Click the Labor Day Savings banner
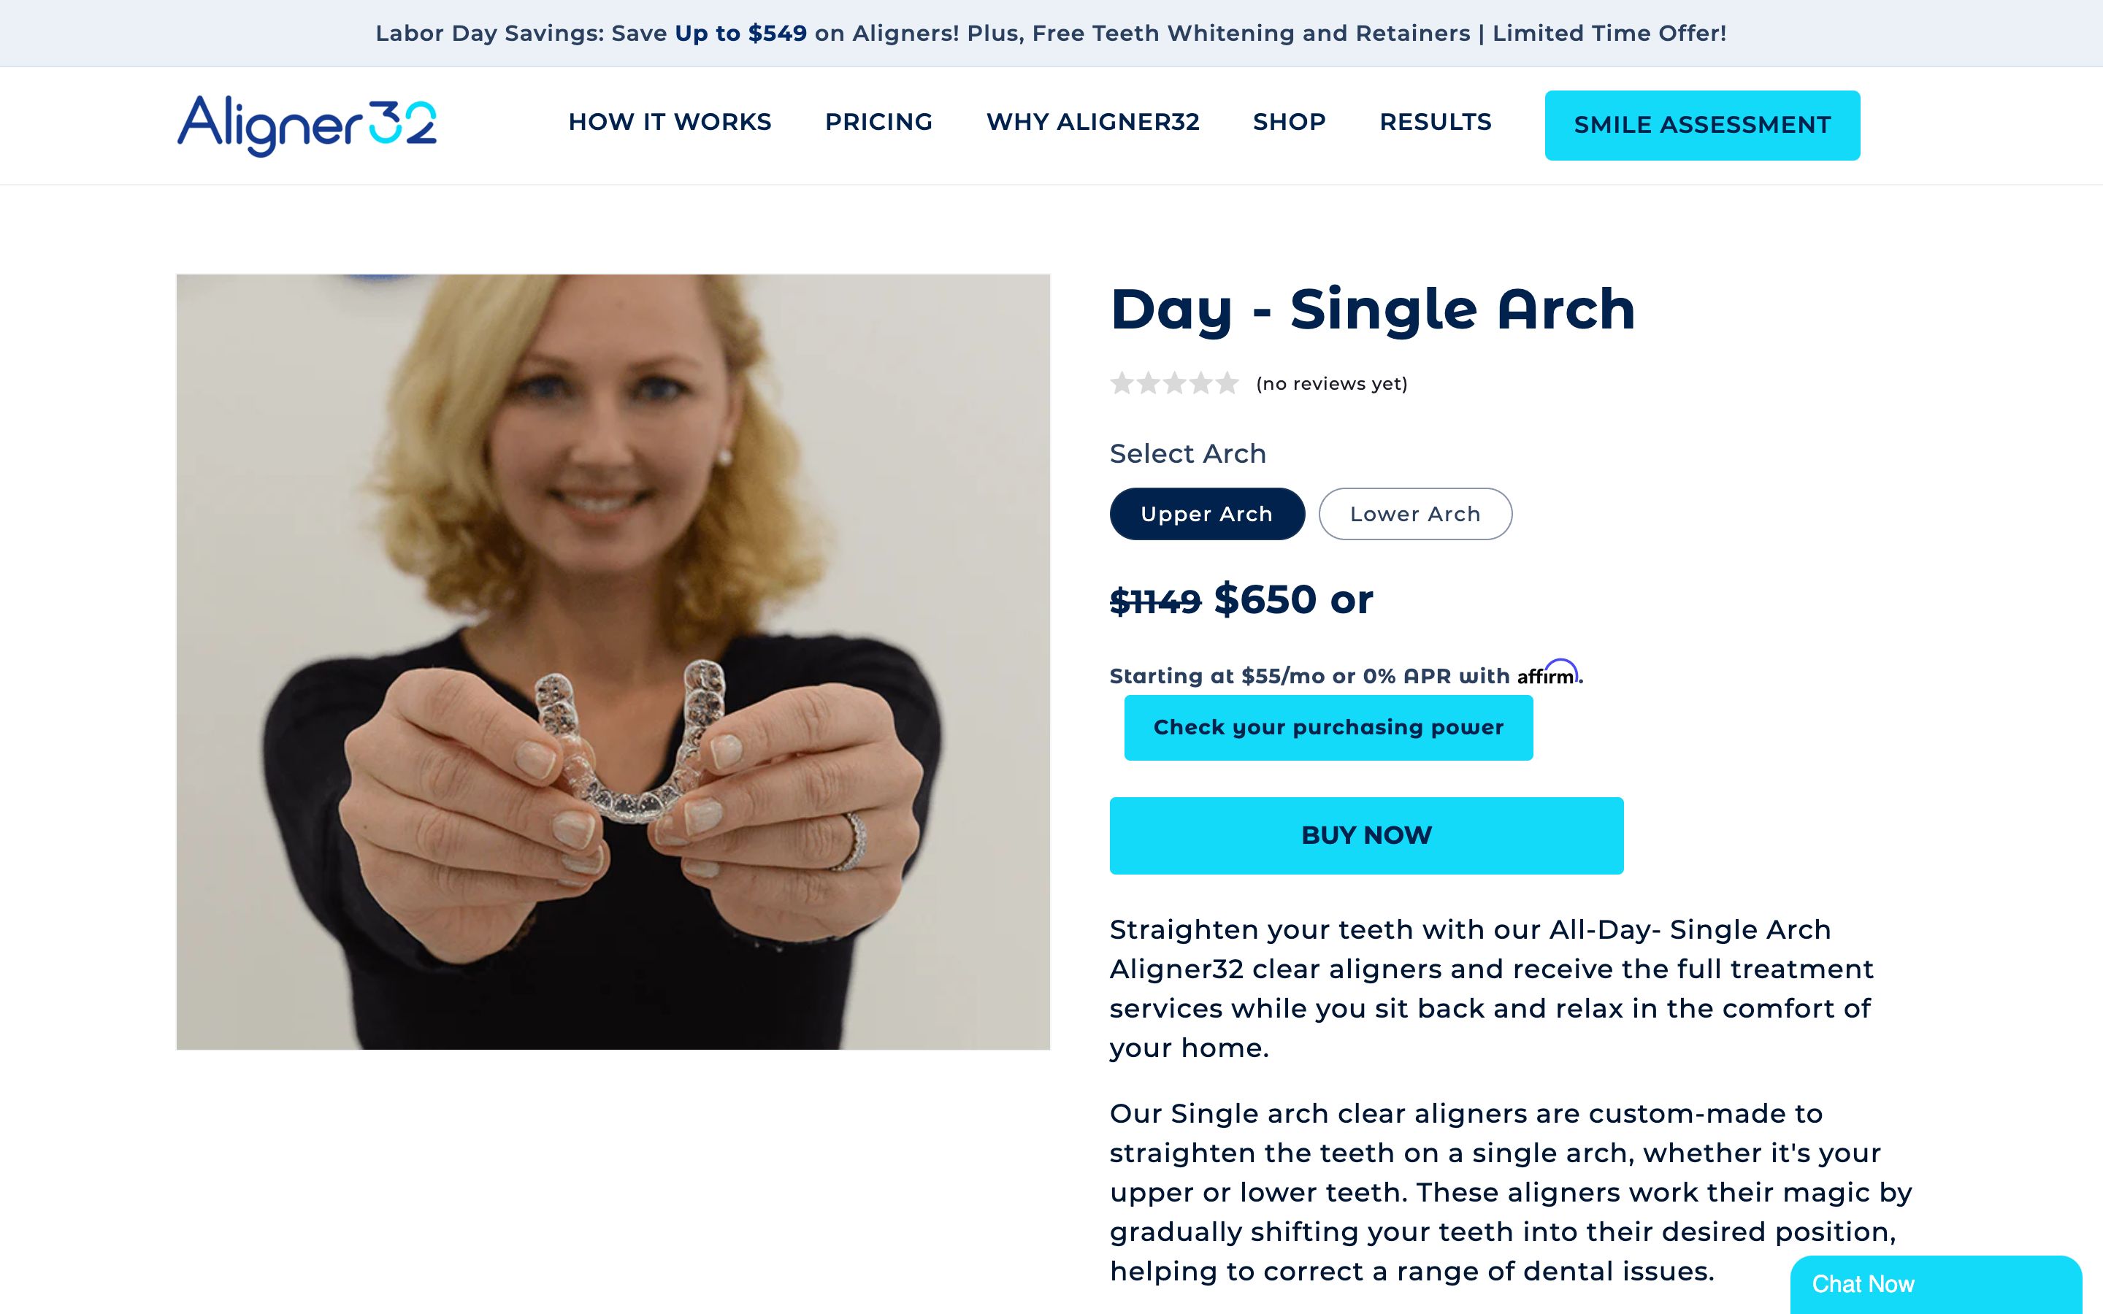2103x1314 pixels. pos(1051,33)
